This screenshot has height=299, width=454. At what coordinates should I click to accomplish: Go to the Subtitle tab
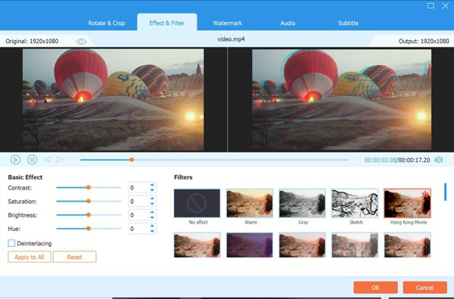(348, 23)
